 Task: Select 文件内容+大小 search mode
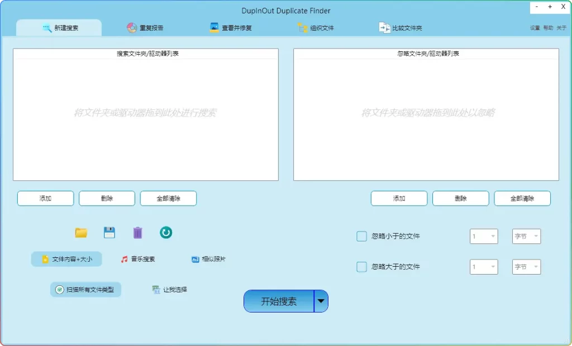tap(66, 259)
